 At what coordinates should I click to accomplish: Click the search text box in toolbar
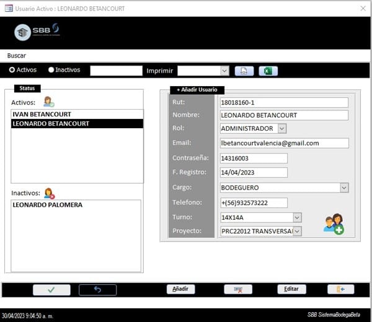[x=117, y=71]
